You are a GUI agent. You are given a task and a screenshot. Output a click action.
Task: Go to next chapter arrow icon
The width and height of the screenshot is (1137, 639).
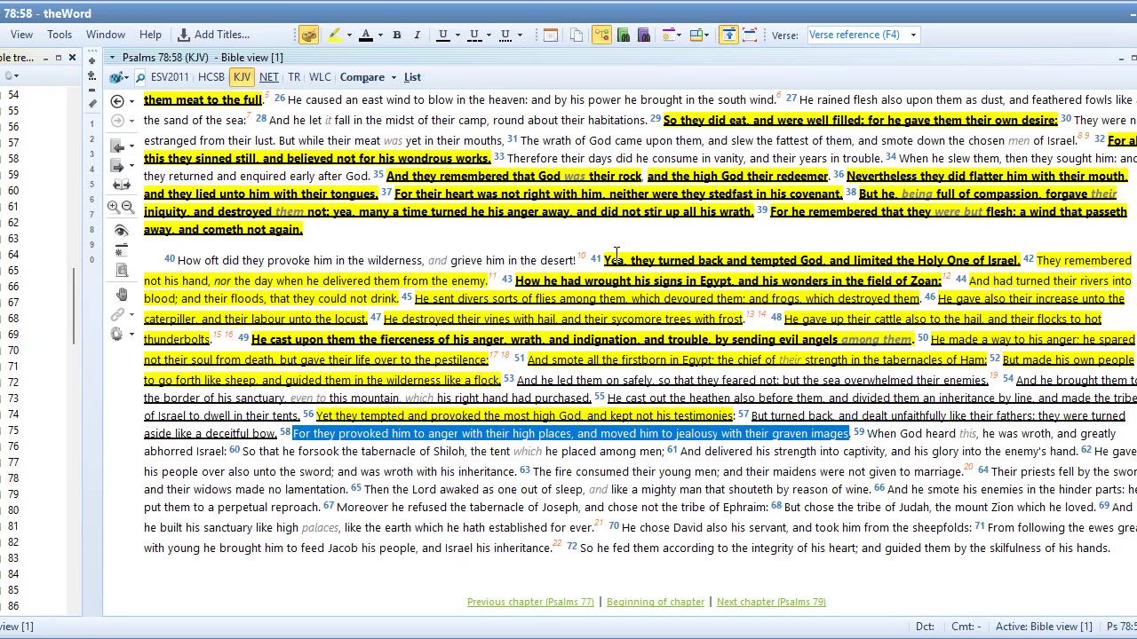tap(117, 166)
